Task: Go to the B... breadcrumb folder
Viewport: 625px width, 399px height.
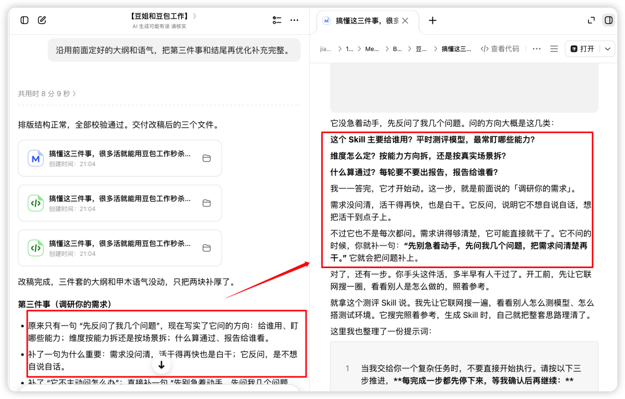Action: click(398, 49)
